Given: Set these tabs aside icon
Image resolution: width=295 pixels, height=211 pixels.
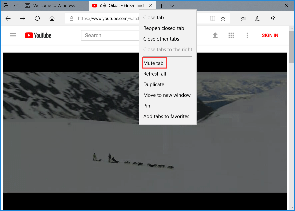Looking at the screenshot, I should click(x=17, y=6).
